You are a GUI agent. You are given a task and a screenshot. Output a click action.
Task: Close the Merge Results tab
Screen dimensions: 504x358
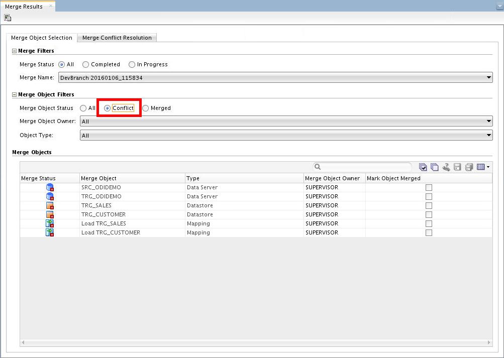tap(50, 6)
